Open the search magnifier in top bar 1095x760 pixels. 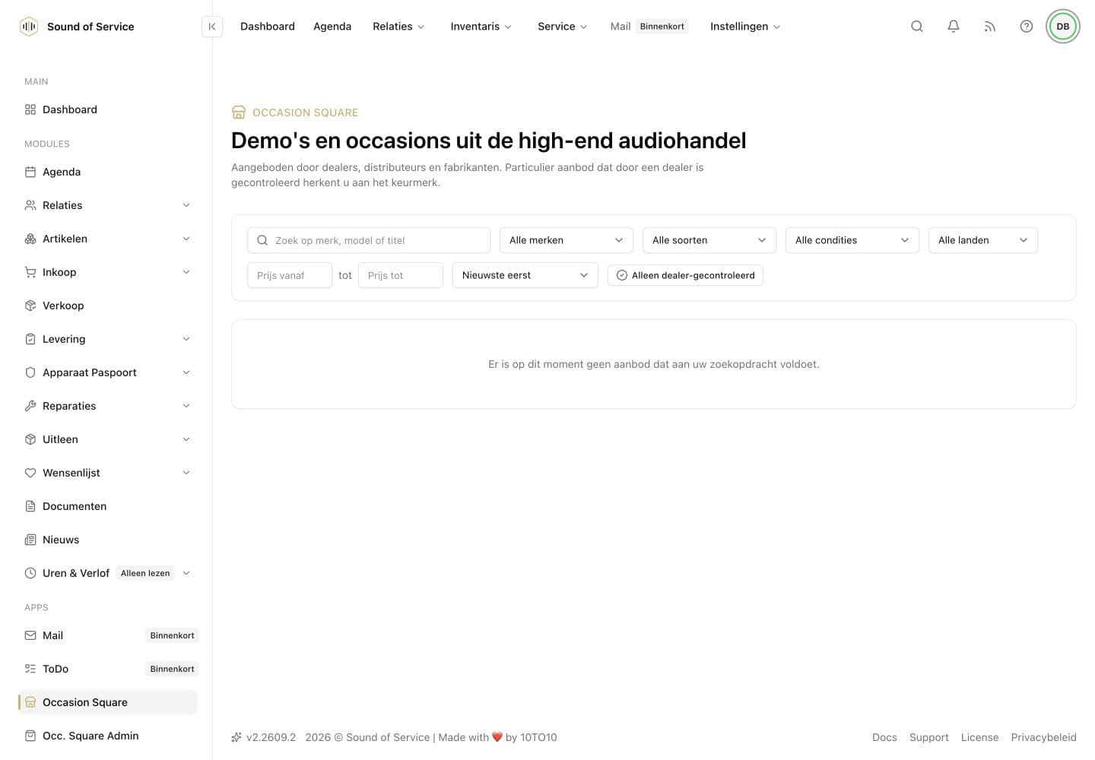point(917,27)
